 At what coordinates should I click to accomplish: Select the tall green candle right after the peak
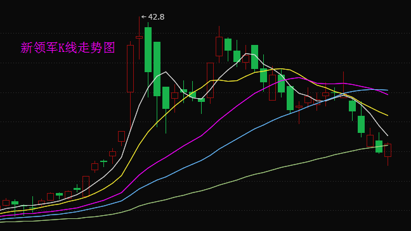(x=148, y=50)
